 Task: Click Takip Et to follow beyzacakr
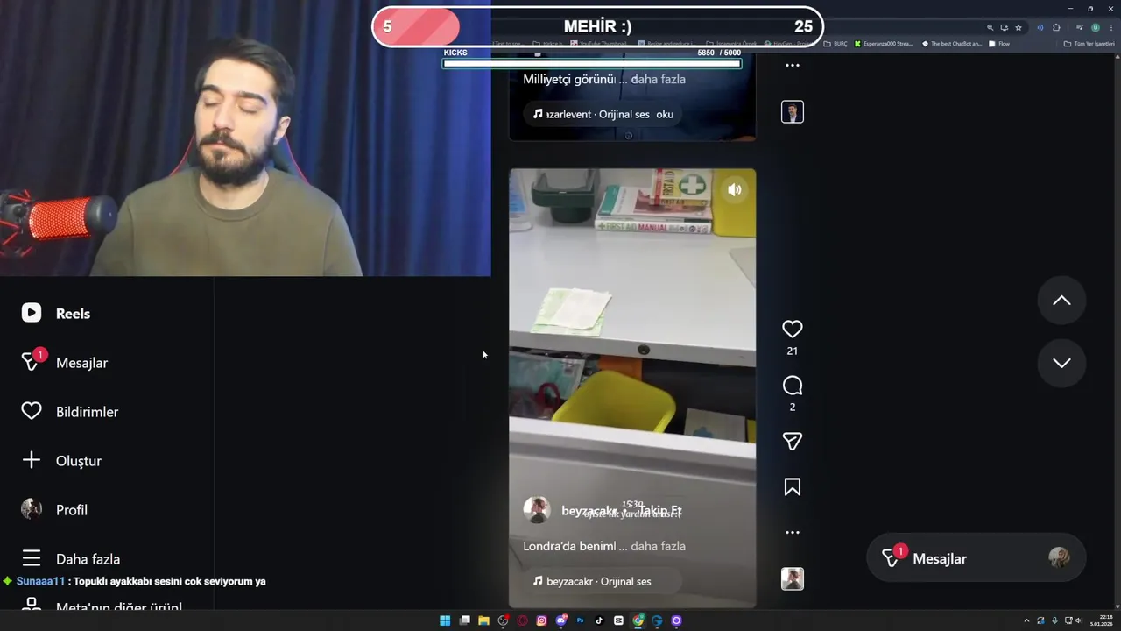[x=660, y=510]
